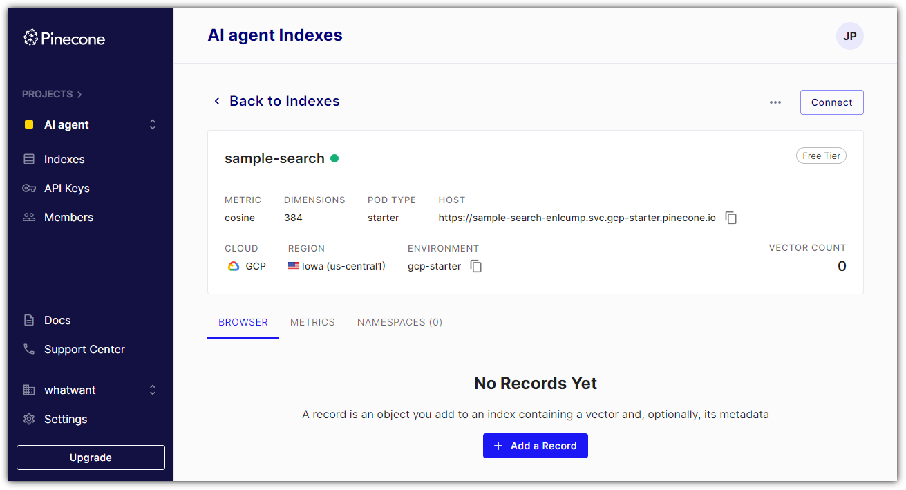
Task: Click the US flag region icon
Action: tap(294, 266)
